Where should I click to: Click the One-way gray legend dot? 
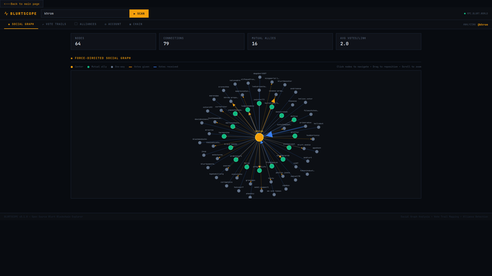(x=112, y=66)
